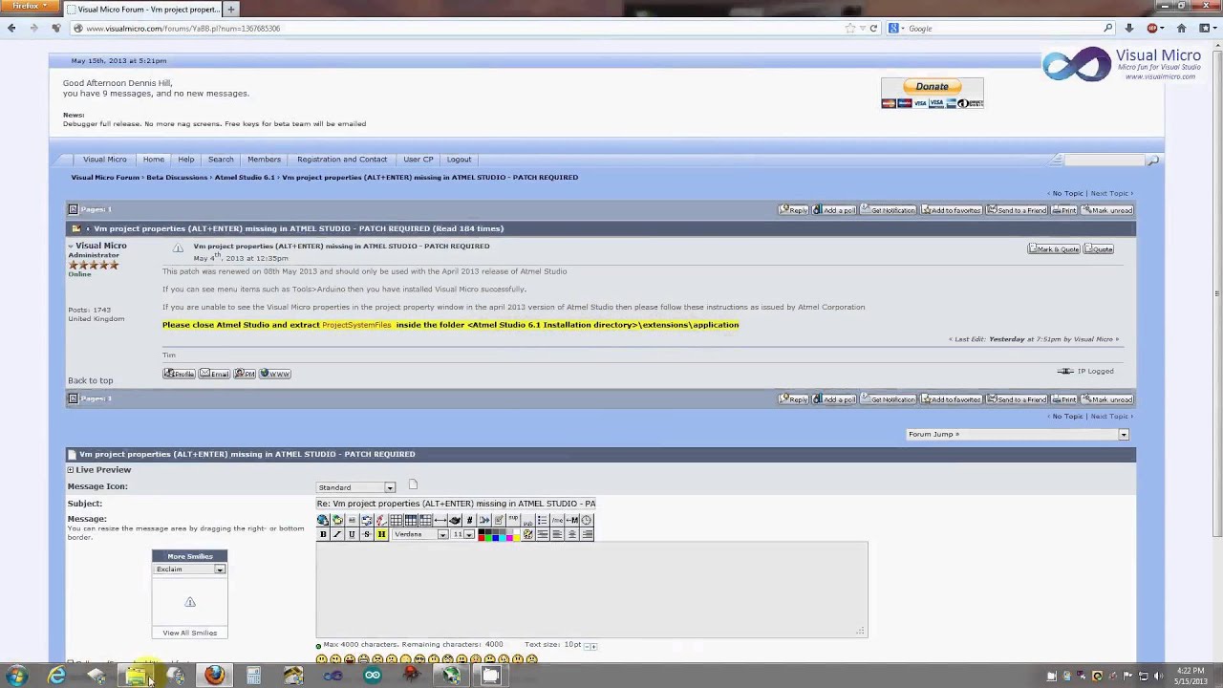Open the Help menu item

click(x=185, y=160)
